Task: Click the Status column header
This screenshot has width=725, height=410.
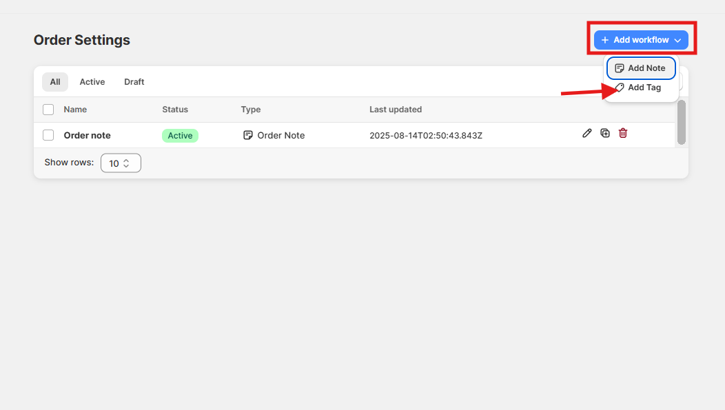Action: [175, 110]
